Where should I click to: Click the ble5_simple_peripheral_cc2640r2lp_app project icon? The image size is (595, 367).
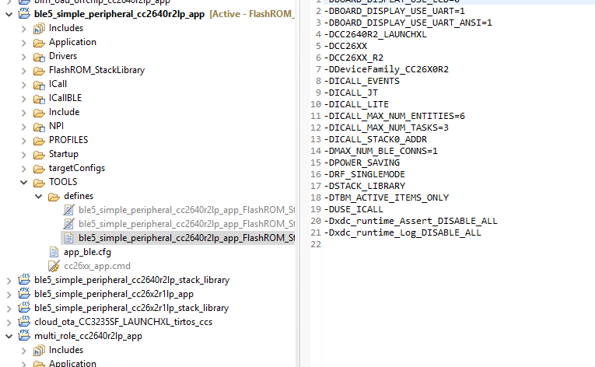pyautogui.click(x=24, y=13)
